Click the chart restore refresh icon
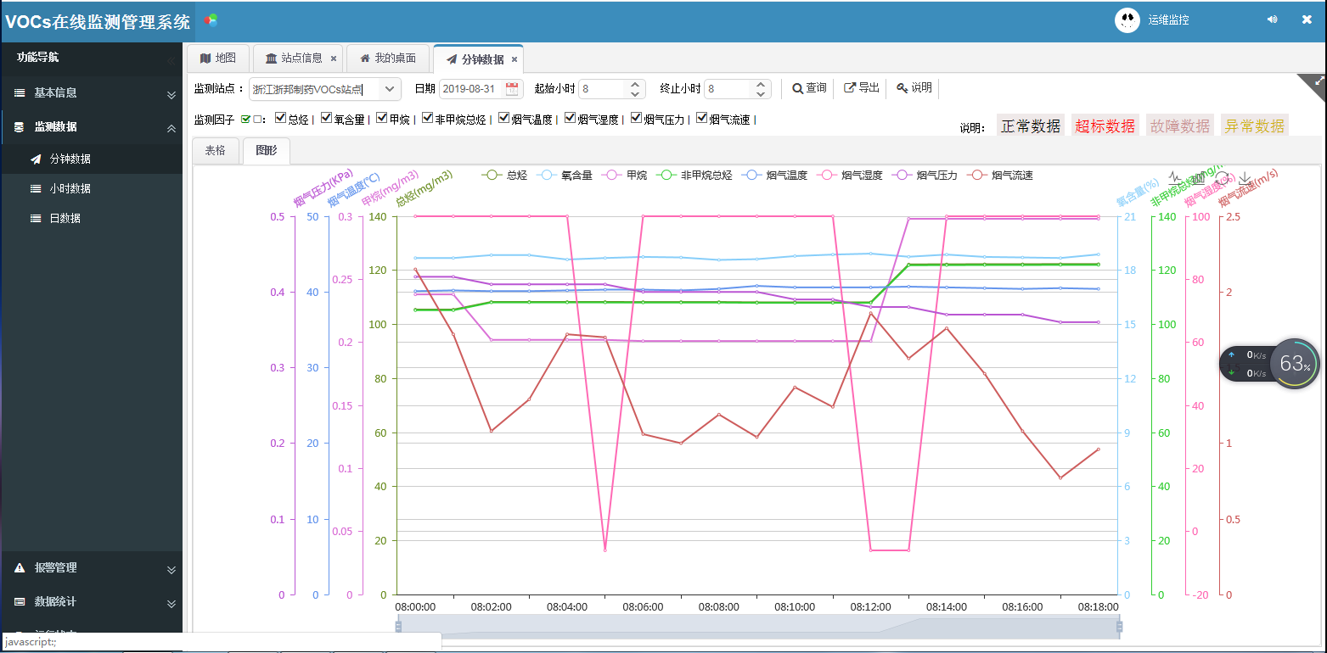This screenshot has width=1327, height=653. [1222, 178]
